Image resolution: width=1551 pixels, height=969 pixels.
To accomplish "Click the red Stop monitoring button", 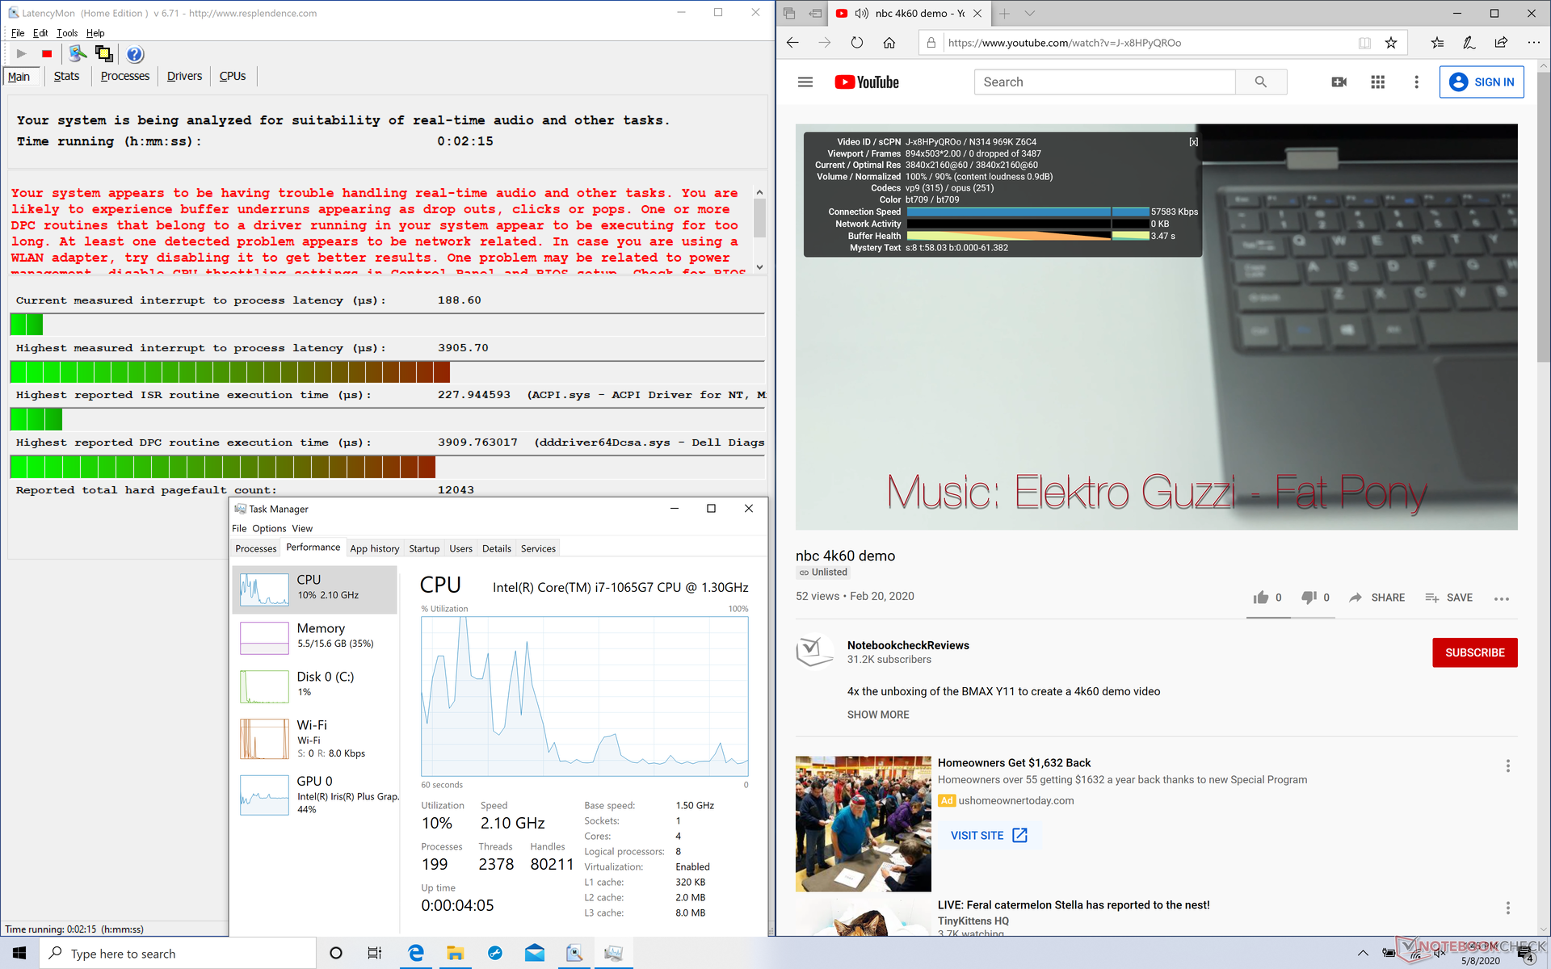I will (47, 54).
